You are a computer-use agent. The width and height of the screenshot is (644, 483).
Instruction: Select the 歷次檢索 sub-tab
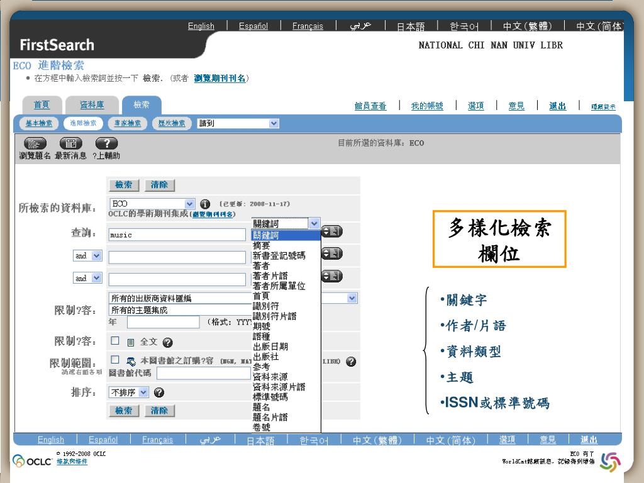[172, 123]
